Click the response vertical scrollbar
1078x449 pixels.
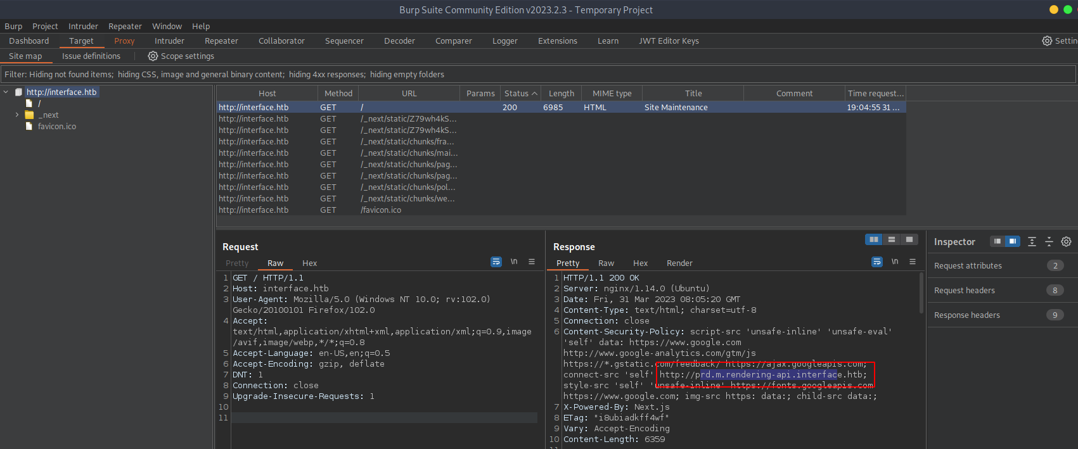pyautogui.click(x=921, y=293)
